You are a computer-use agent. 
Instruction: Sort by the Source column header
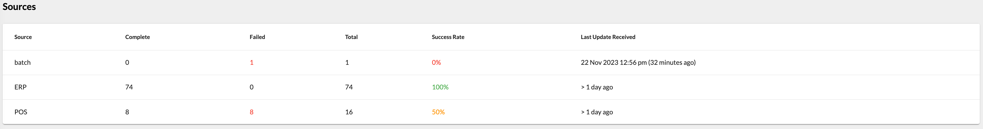tap(23, 37)
